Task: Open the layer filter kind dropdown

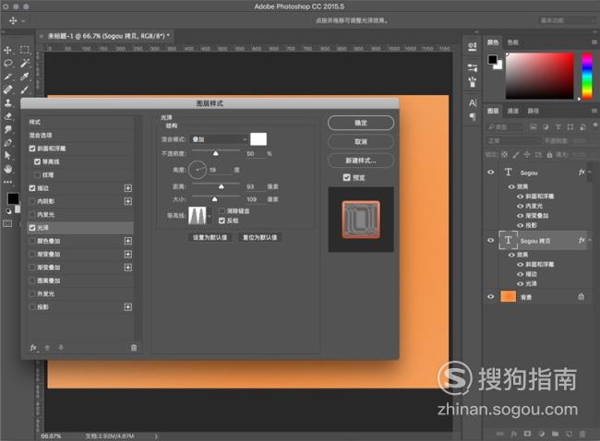Action: coord(505,127)
